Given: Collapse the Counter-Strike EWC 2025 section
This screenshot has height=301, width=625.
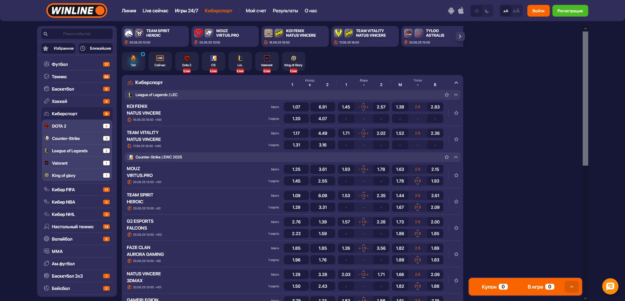Looking at the screenshot, I should (456, 157).
